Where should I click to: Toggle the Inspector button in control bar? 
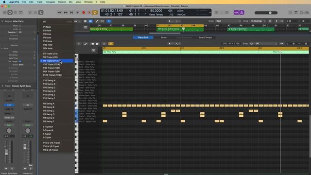(10, 13)
